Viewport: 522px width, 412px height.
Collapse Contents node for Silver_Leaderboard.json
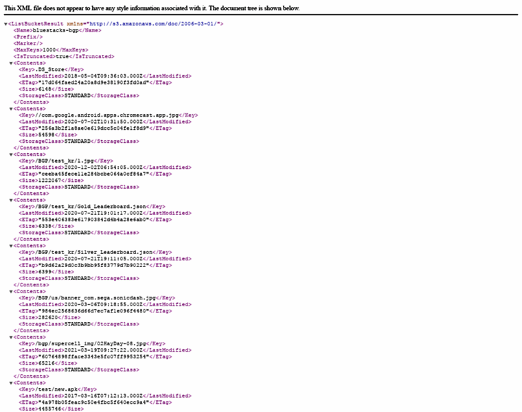[11, 246]
